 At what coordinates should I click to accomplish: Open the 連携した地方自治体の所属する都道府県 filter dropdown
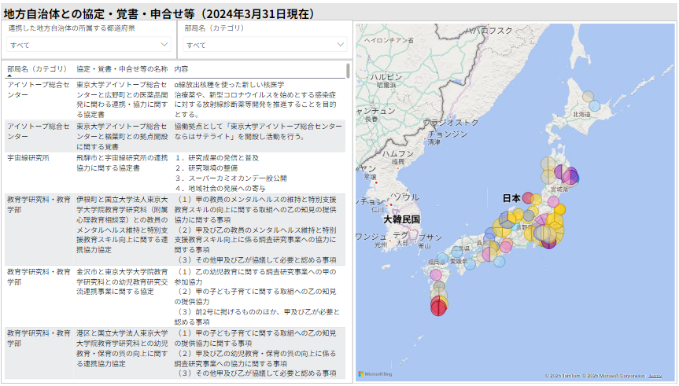[x=88, y=45]
